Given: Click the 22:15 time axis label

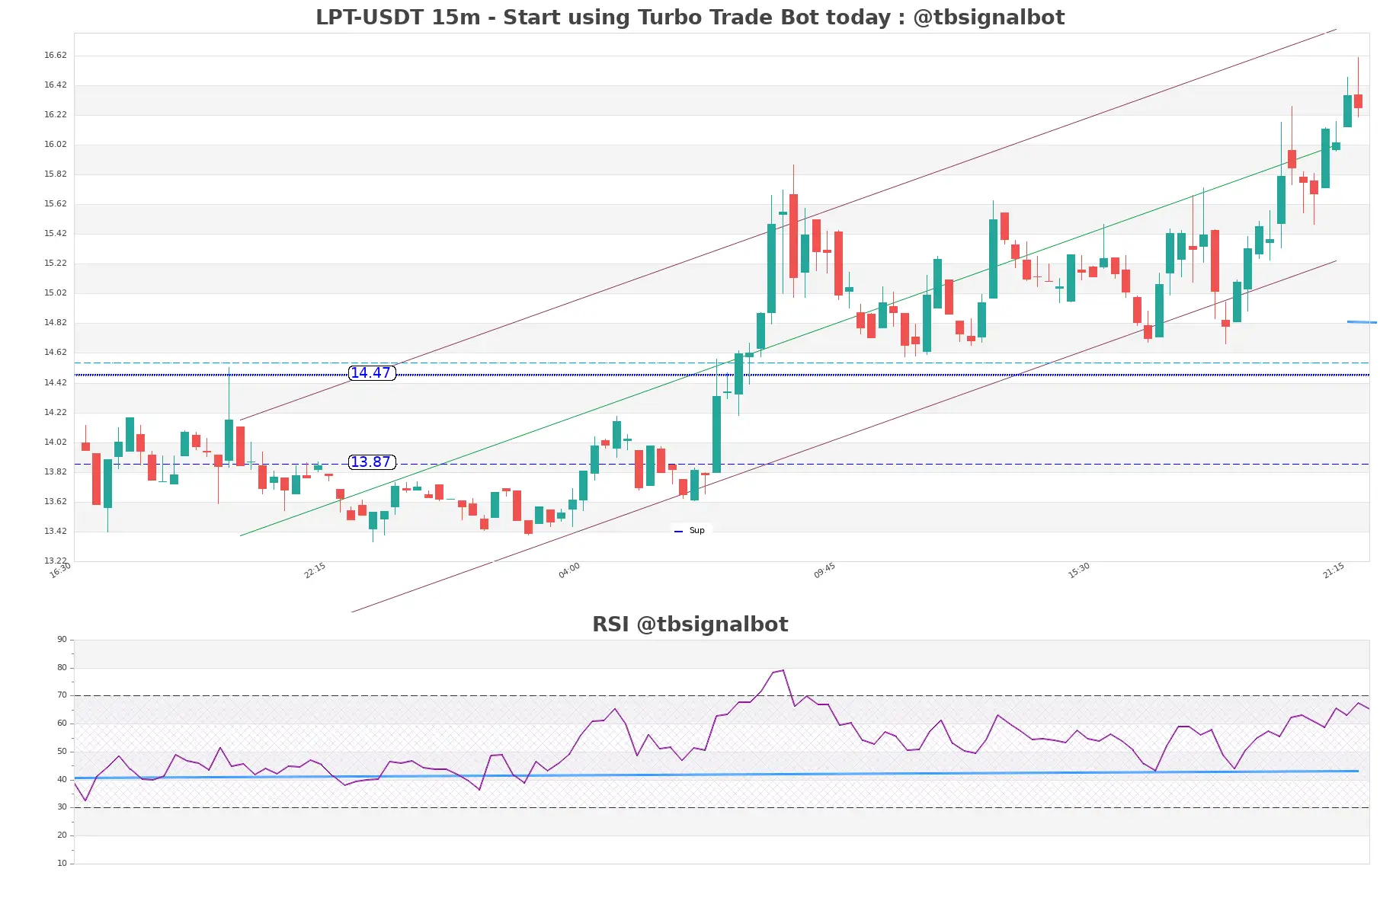Looking at the screenshot, I should pyautogui.click(x=315, y=570).
